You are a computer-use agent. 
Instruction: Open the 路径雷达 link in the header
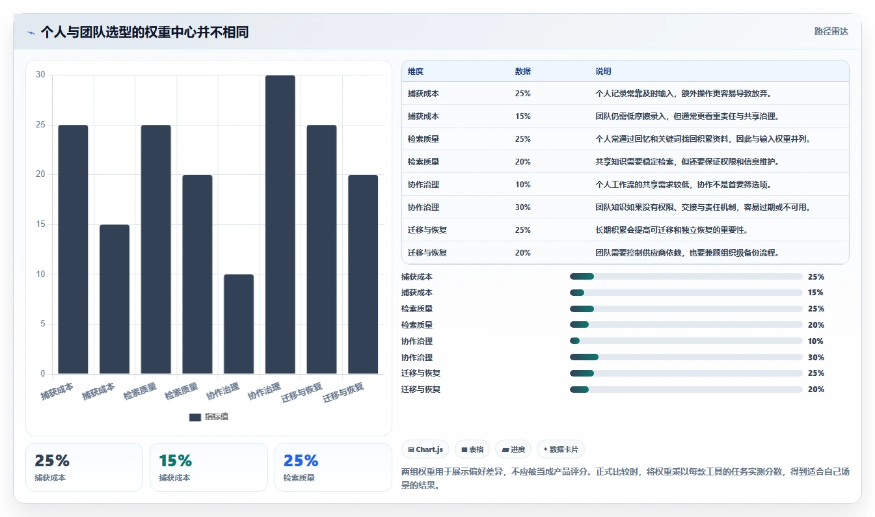[x=831, y=31]
